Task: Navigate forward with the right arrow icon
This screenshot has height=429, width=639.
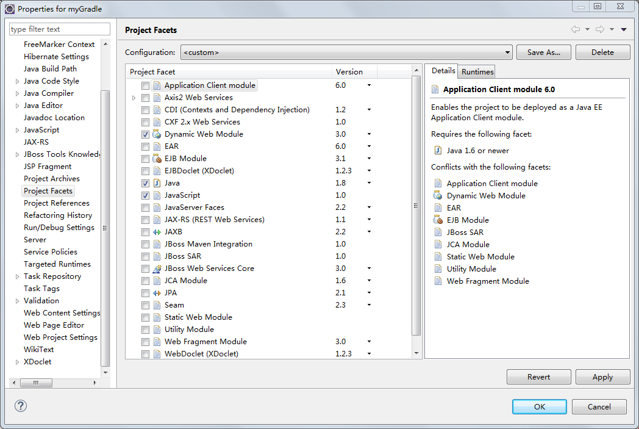Action: click(600, 29)
